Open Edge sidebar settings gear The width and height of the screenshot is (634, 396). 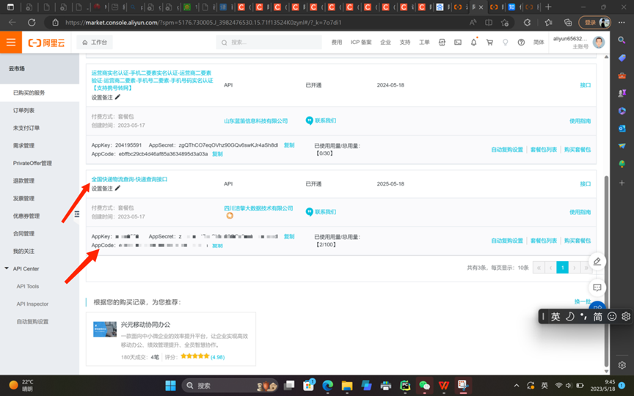coord(622,365)
